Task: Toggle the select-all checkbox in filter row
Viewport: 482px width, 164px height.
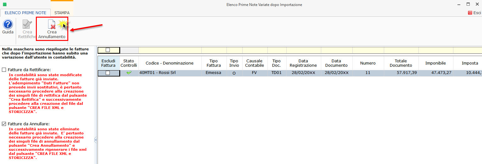Action: 108,50
